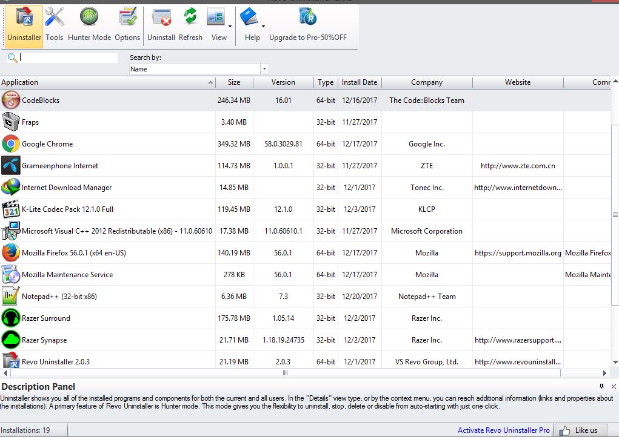Select the Razer Surround icon
Viewport: 619px width, 437px height.
[11, 318]
